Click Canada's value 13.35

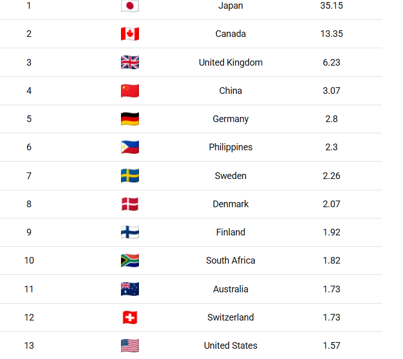[331, 34]
